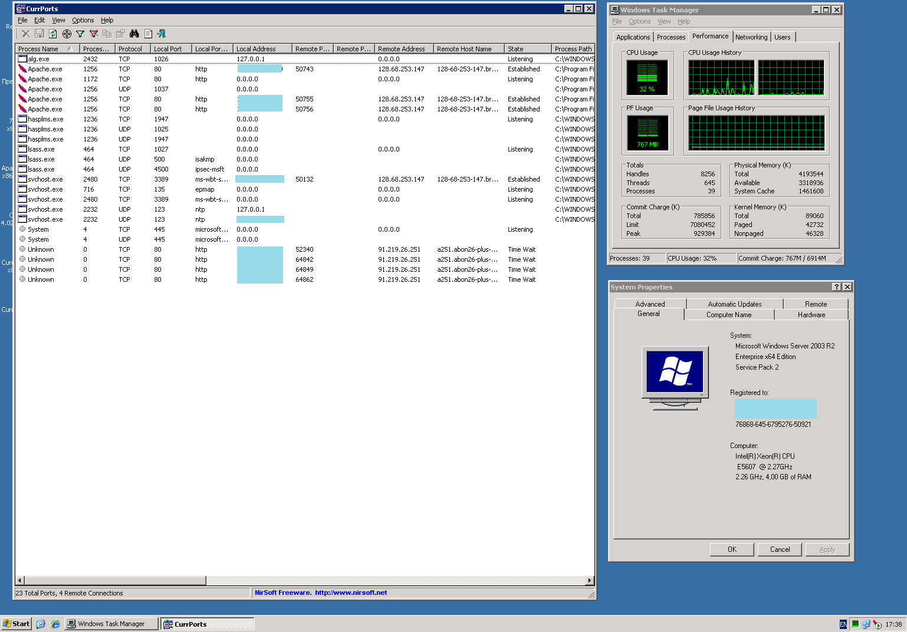Sort by State column header
This screenshot has width=907, height=632.
(528, 49)
